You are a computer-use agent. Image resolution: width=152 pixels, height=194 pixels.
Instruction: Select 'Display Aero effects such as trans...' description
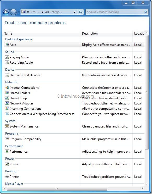(106, 45)
